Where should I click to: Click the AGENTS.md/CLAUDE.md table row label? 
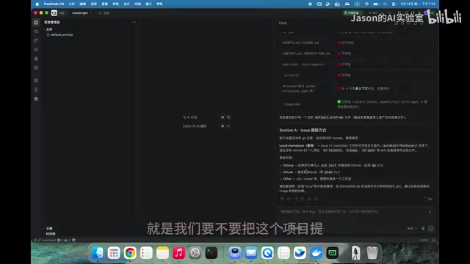click(300, 43)
